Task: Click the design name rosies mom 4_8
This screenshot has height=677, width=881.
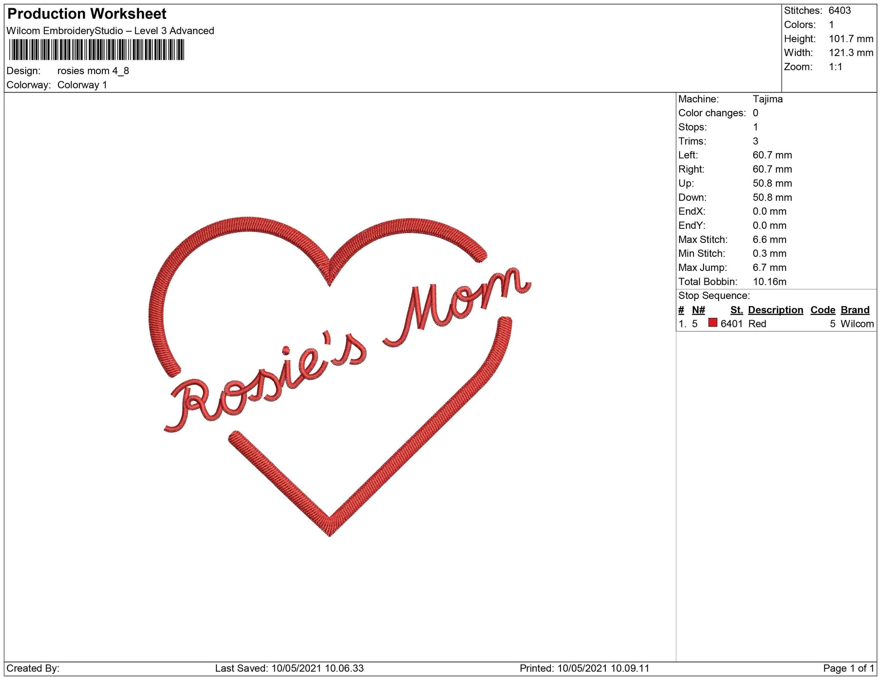Action: click(93, 71)
